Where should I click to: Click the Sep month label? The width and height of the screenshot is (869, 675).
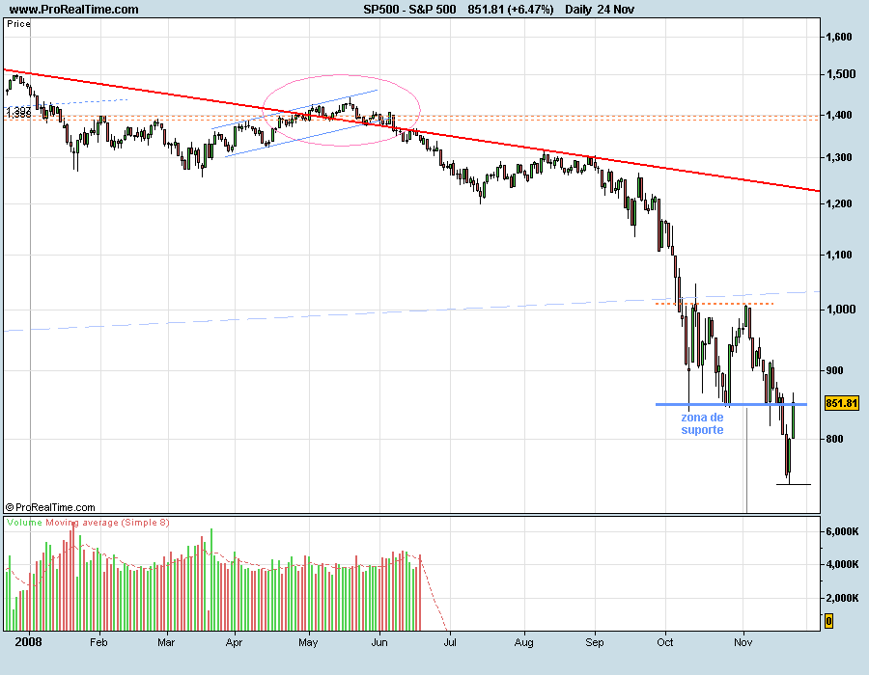[x=594, y=642]
